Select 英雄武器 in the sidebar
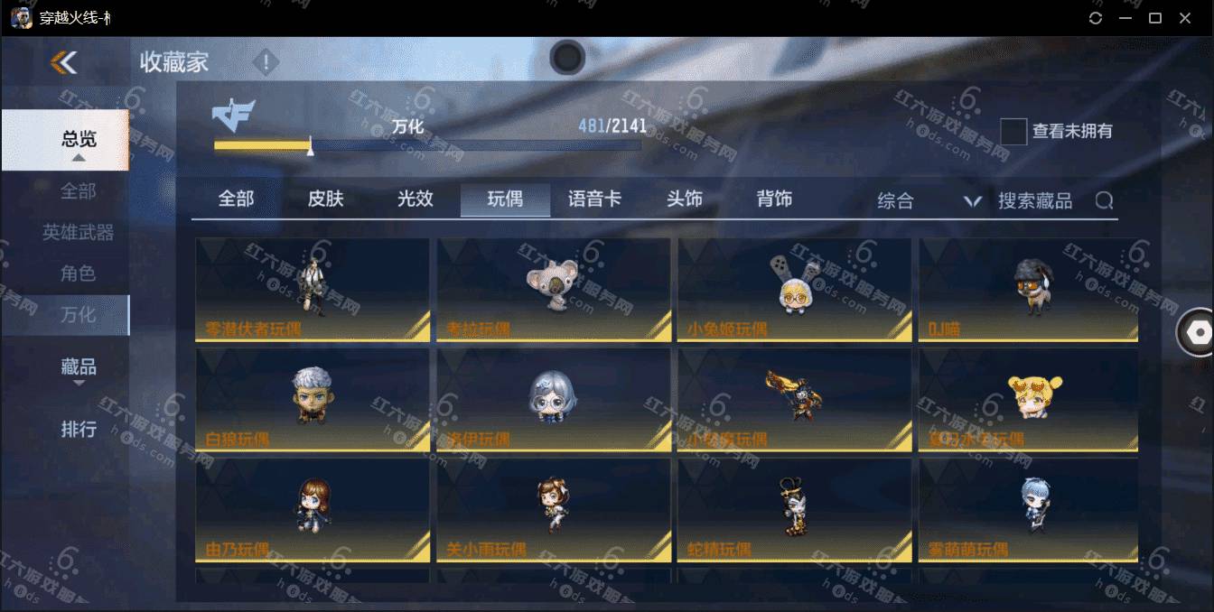The height and width of the screenshot is (612, 1214). point(78,232)
